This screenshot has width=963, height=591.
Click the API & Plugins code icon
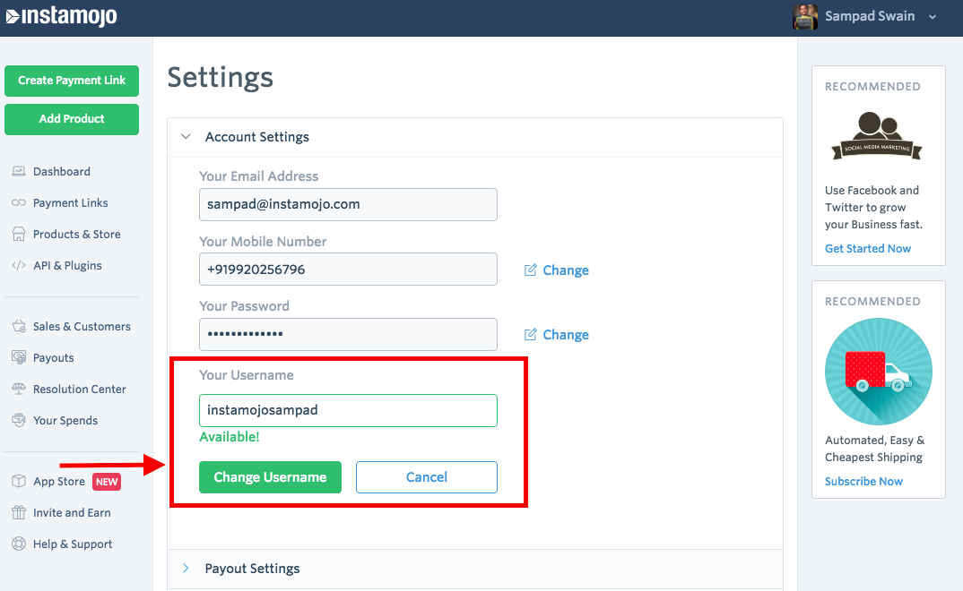tap(18, 266)
